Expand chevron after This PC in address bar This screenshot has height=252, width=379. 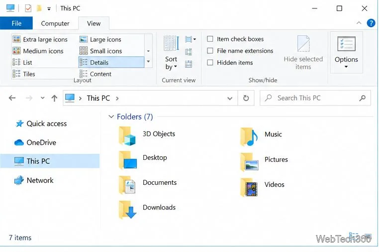click(x=117, y=98)
